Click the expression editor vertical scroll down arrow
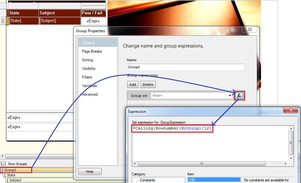The width and height of the screenshot is (301, 183). click(x=291, y=158)
